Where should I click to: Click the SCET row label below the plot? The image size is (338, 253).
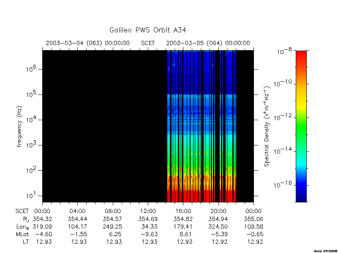tap(22, 211)
